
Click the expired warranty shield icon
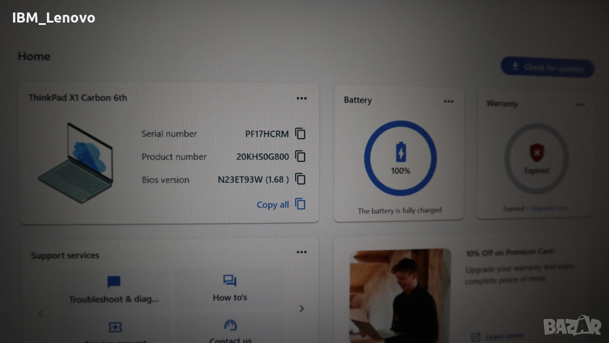pyautogui.click(x=537, y=153)
